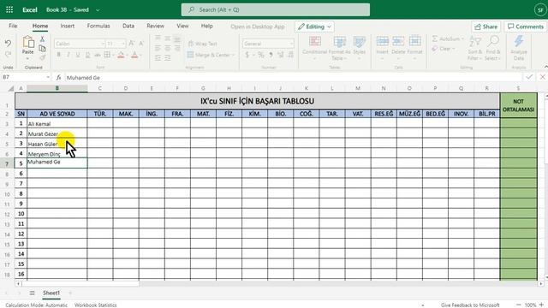Click the Undo arrow icon
The width and height of the screenshot is (548, 308).
pos(8,43)
